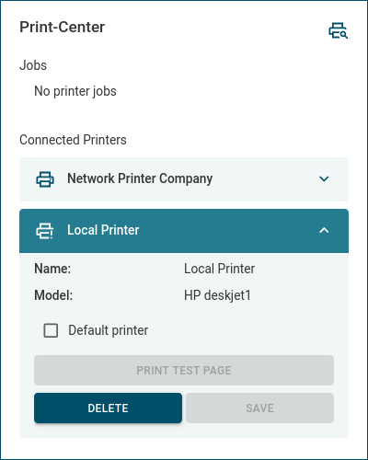368x460 pixels.
Task: Select the Network Printer Company row title
Action: 140,178
